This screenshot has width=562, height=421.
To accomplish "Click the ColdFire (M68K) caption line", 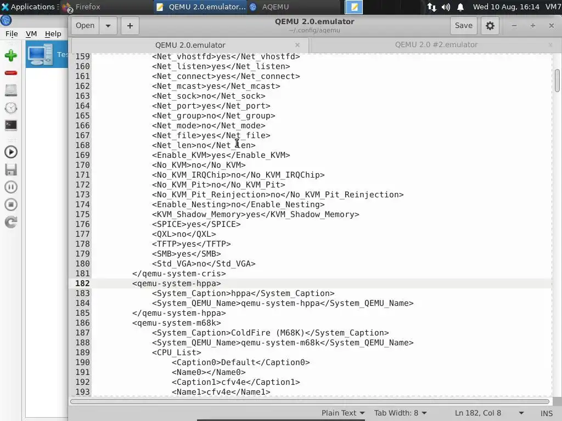I will (270, 333).
